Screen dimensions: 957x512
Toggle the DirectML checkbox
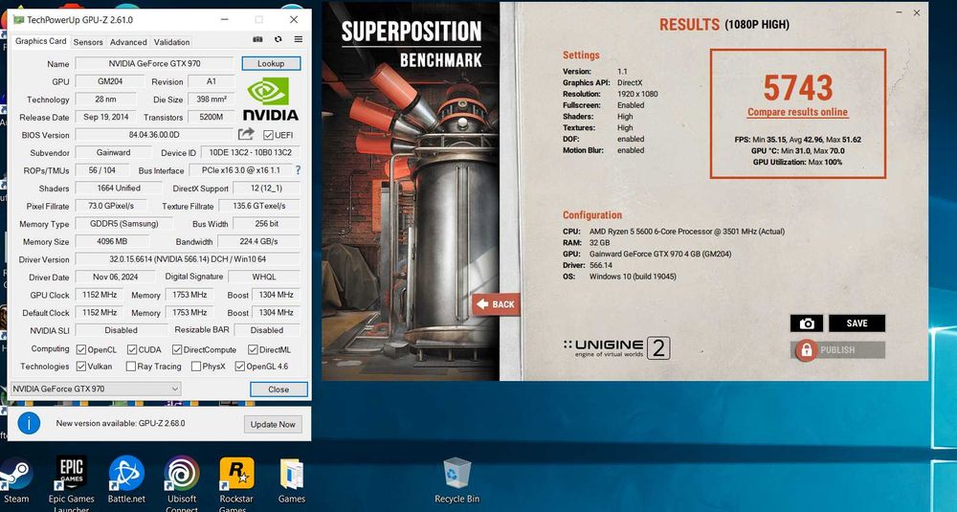click(253, 349)
